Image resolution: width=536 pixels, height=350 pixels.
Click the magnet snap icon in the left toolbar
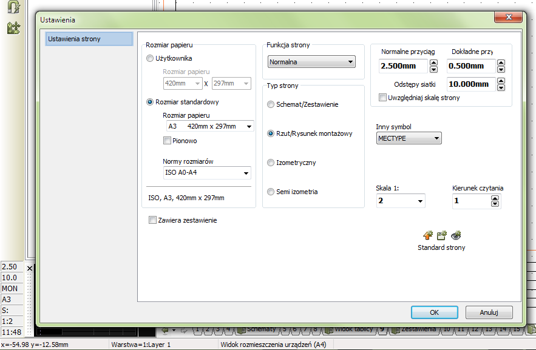pos(14,7)
